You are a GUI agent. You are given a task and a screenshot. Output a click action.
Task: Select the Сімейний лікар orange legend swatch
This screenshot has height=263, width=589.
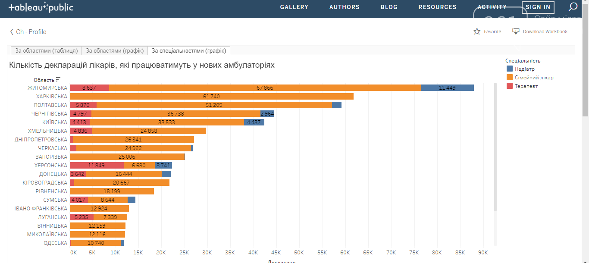[x=510, y=78]
